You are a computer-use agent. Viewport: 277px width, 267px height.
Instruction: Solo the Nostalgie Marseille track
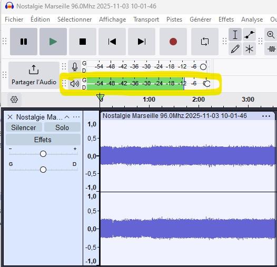click(x=62, y=127)
